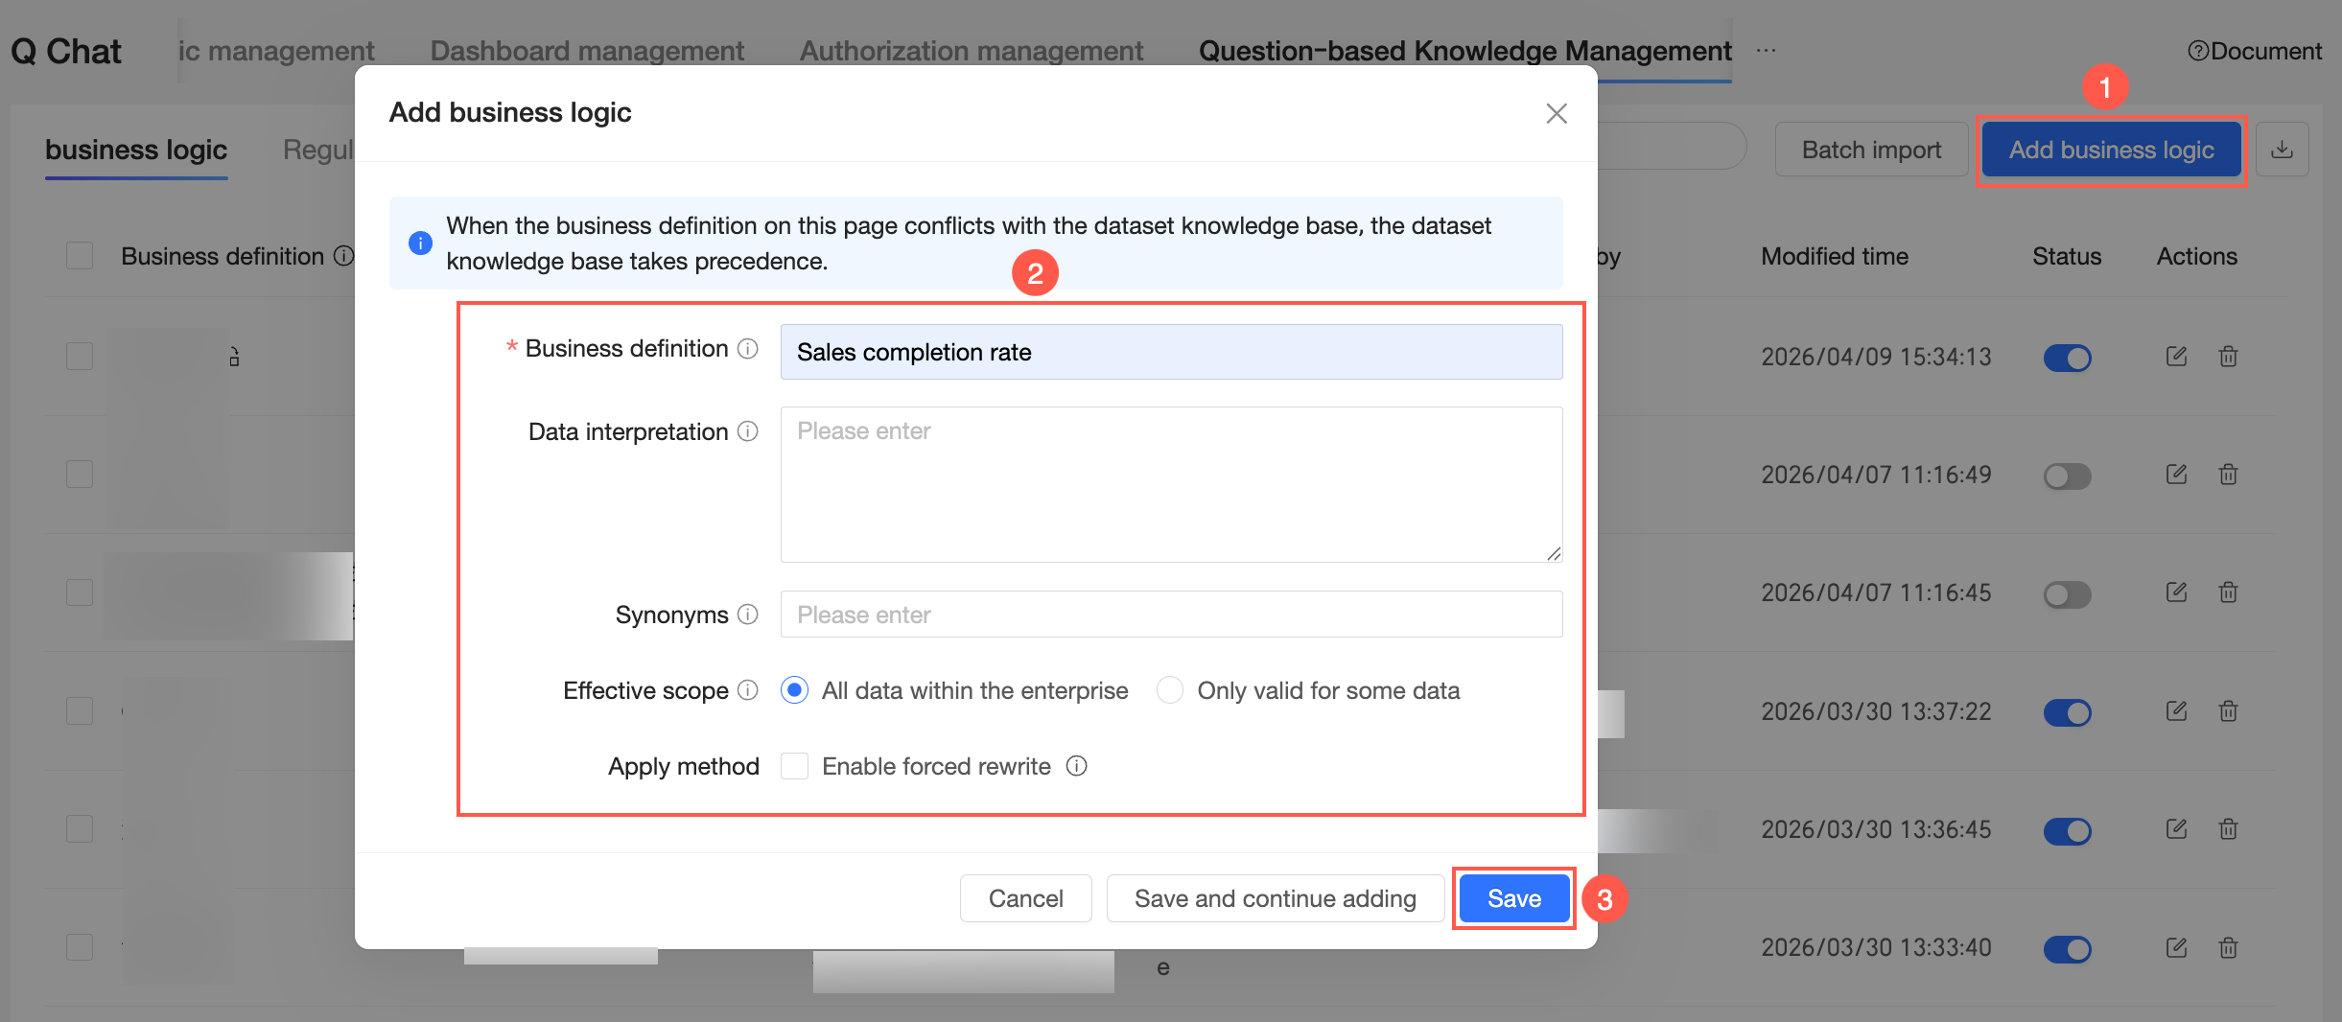Image resolution: width=2342 pixels, height=1022 pixels.
Task: Click the Data interpretation text area
Action: click(x=1171, y=484)
